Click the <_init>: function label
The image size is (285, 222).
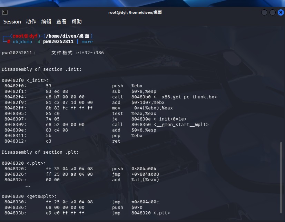point(38,80)
